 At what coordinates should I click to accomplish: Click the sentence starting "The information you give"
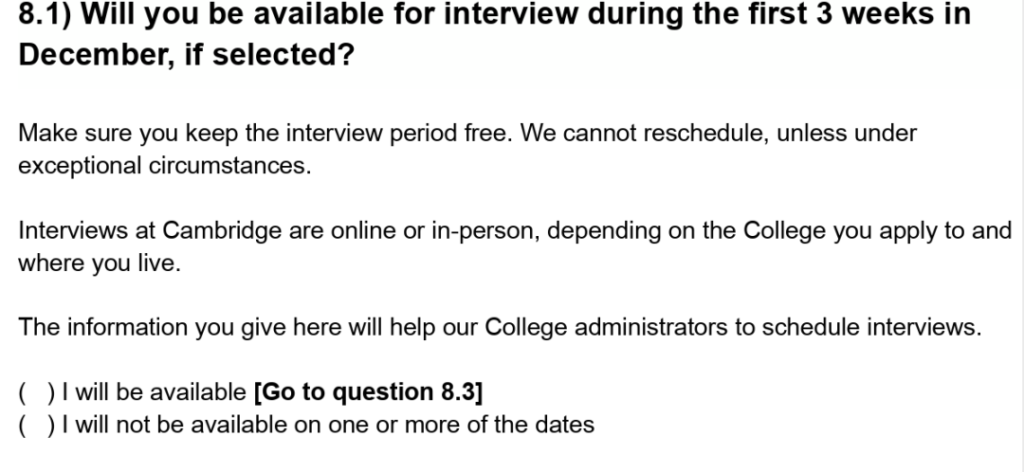284,327
